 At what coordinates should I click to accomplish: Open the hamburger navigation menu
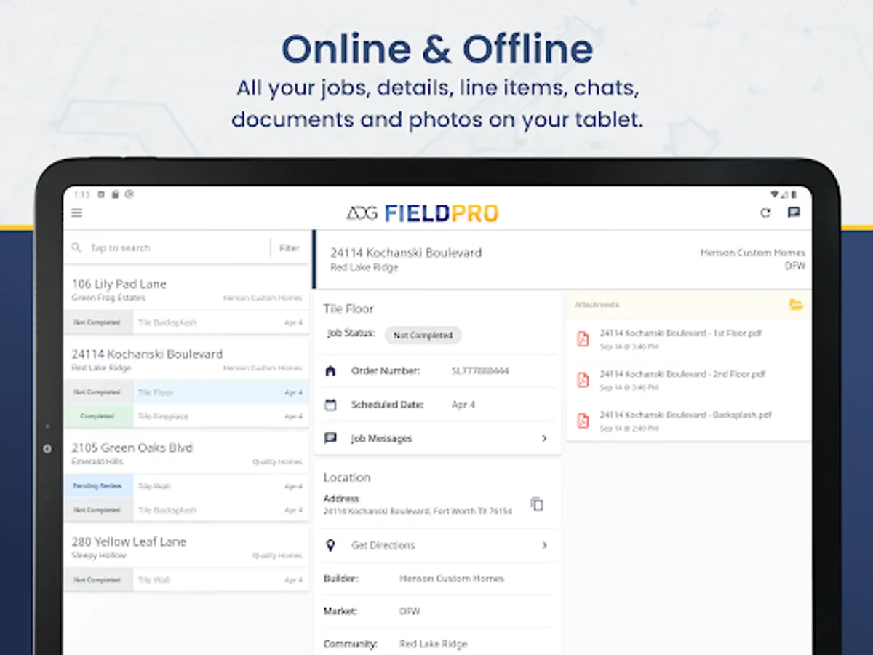tap(77, 213)
